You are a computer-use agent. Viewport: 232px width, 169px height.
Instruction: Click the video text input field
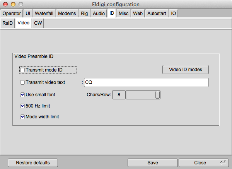tap(146, 82)
